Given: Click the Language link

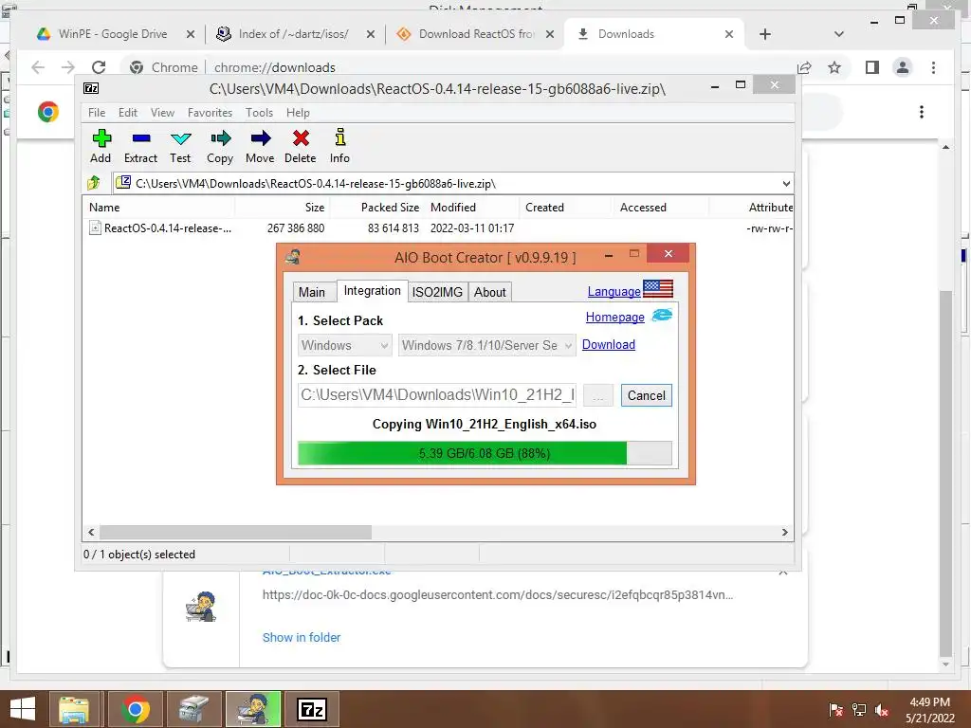Looking at the screenshot, I should pos(614,291).
